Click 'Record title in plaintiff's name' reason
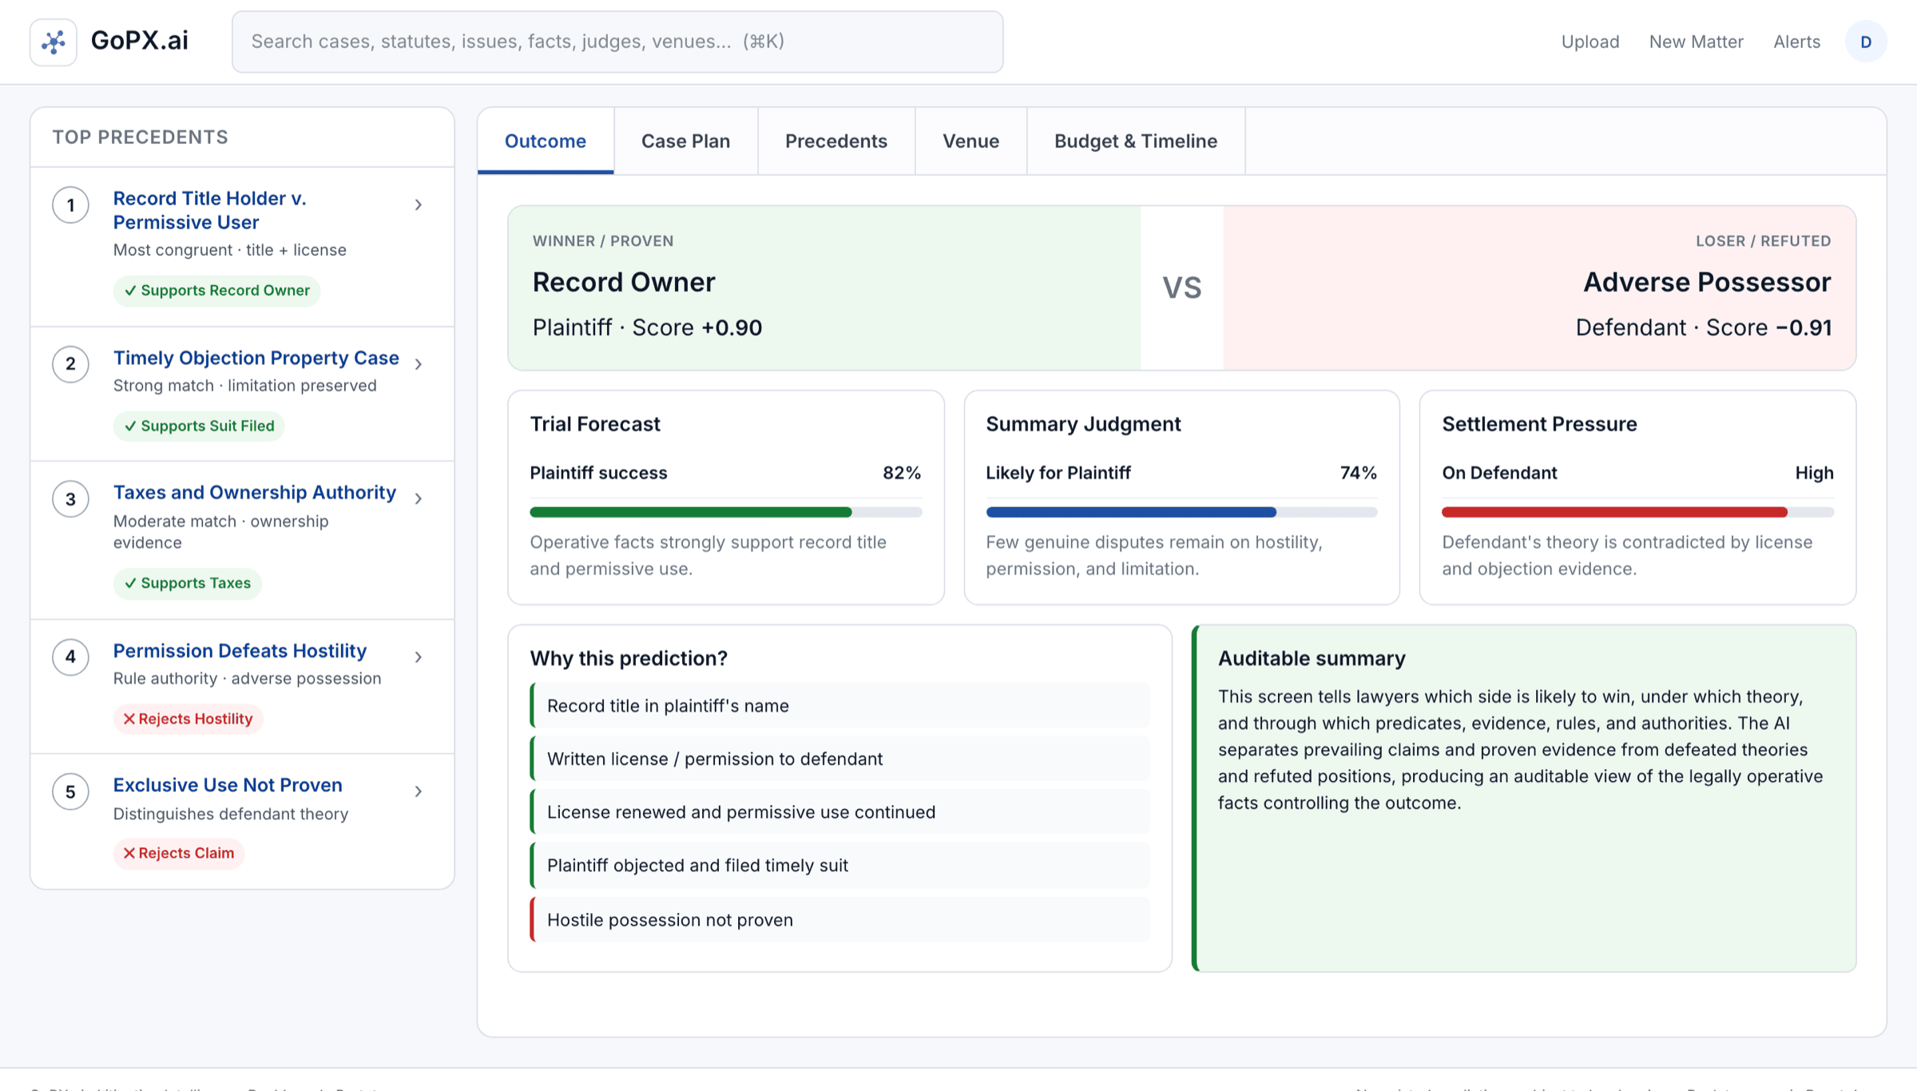 point(839,706)
